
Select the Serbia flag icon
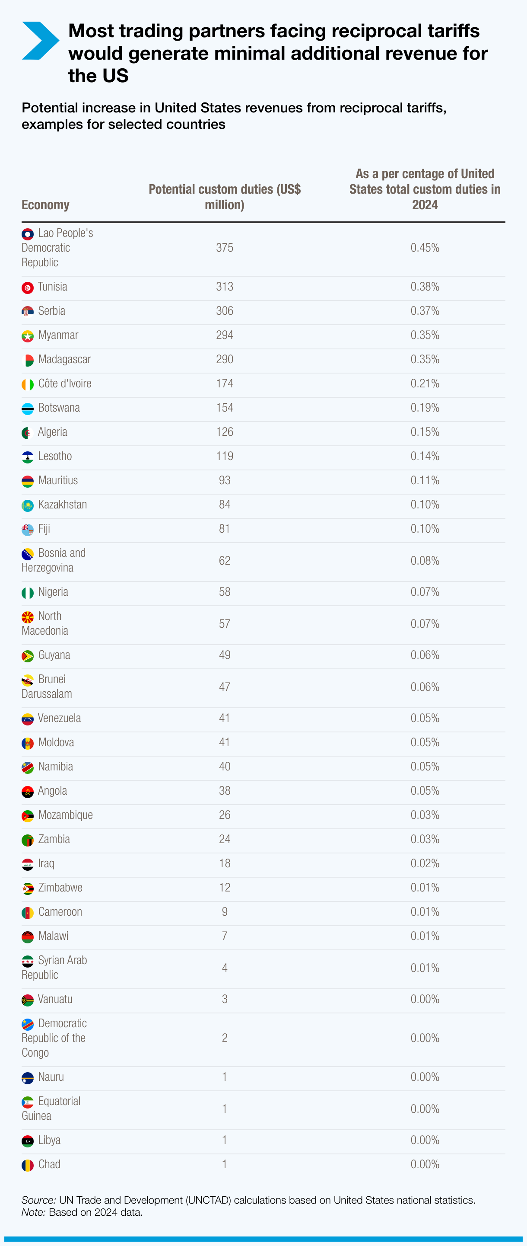28,312
